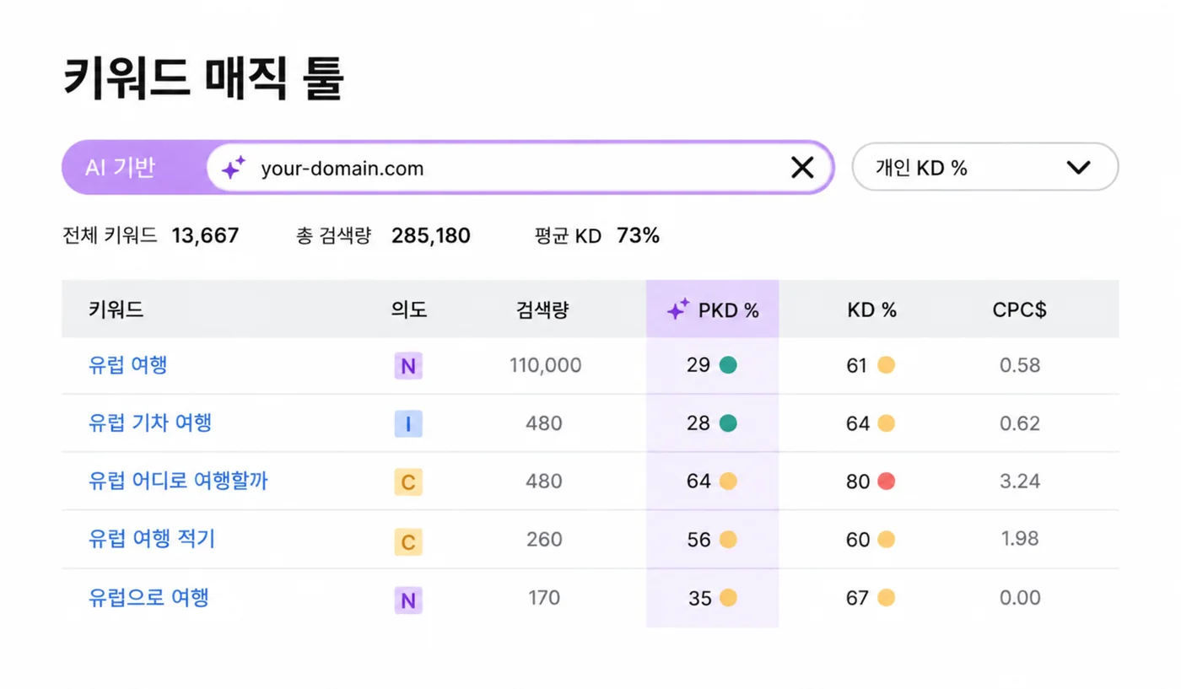Click green PKD dot beside 28

coord(728,423)
